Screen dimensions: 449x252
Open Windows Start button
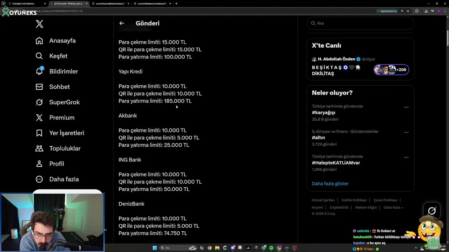tap(155, 248)
